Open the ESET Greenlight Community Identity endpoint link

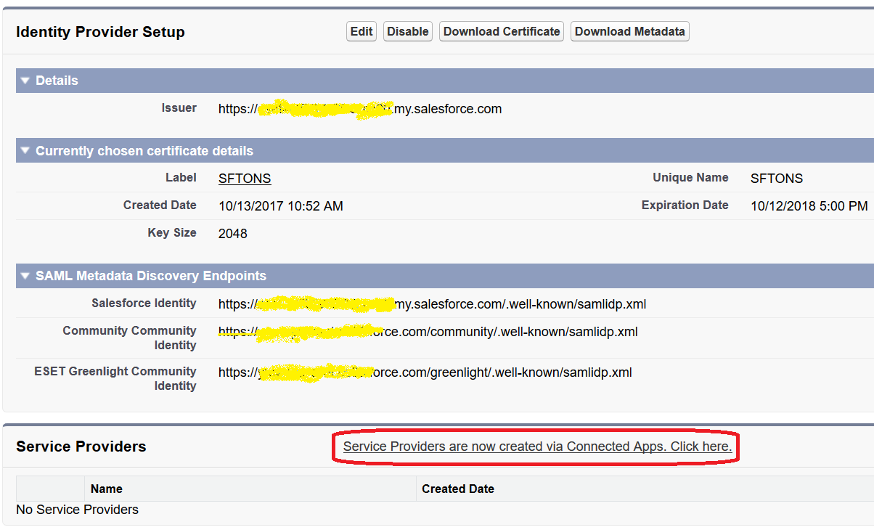pos(426,372)
